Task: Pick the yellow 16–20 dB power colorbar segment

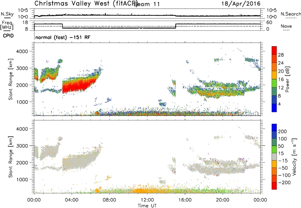Action: click(x=274, y=75)
